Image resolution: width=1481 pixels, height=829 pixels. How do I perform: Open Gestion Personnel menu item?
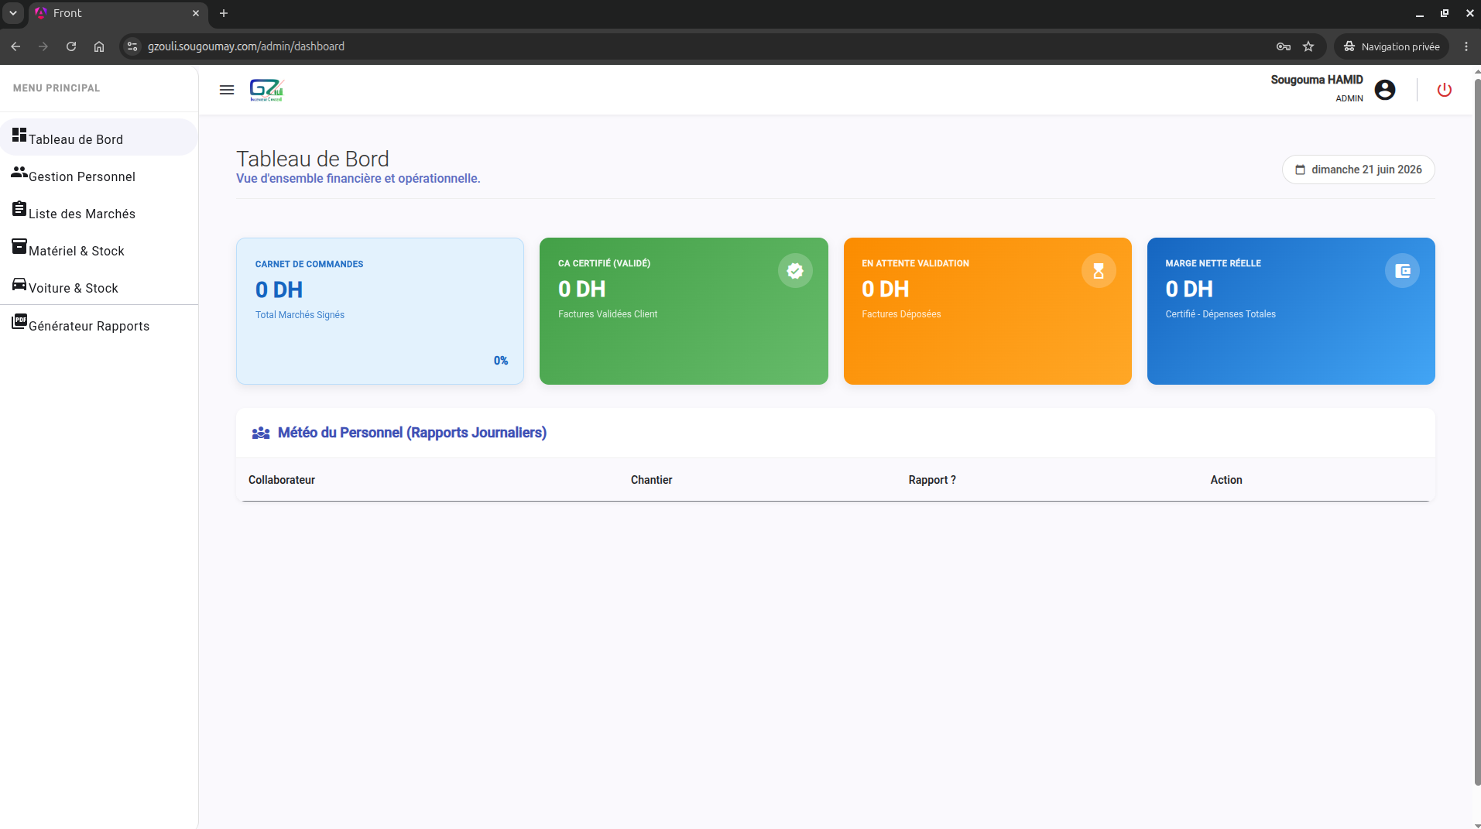coord(99,174)
